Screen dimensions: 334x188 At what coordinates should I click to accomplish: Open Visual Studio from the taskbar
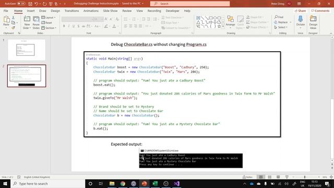coord(176,183)
